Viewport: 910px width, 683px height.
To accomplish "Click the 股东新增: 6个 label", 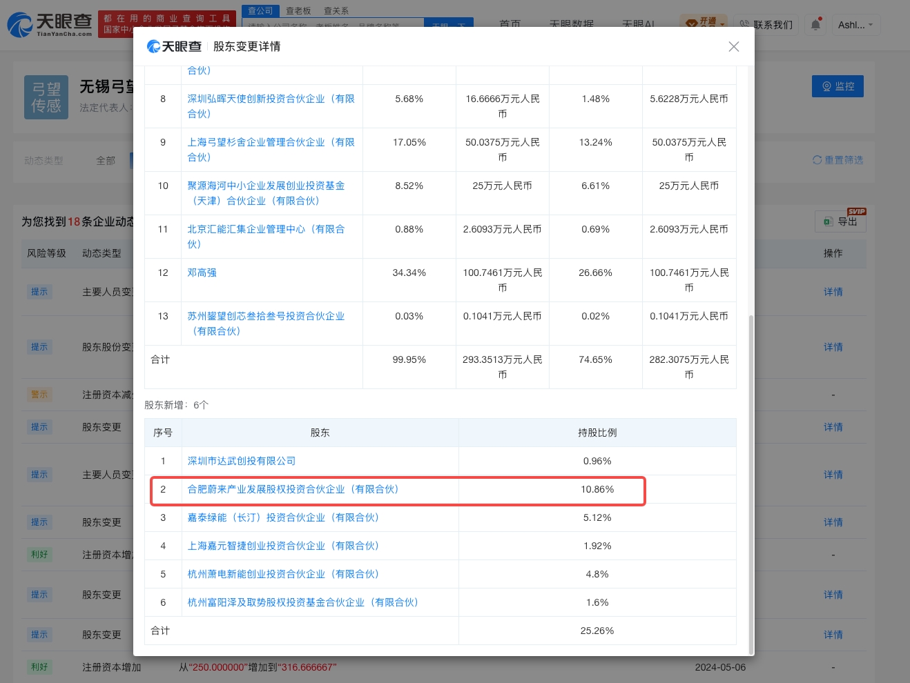I will pyautogui.click(x=176, y=405).
